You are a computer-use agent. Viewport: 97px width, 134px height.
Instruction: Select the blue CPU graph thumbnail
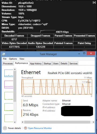coord(9,73)
